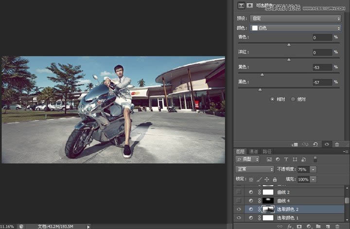Image resolution: width=350 pixels, height=229 pixels.
Task: Delete layer trash icon in Layers panel
Action: pos(337,226)
